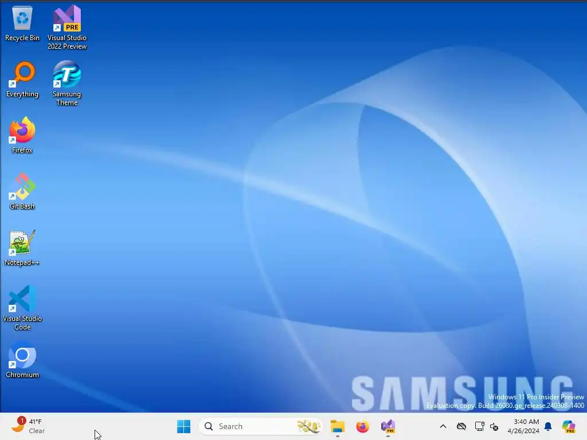Open the network status tray icon
Screen dimensions: 587x440
coord(479,426)
